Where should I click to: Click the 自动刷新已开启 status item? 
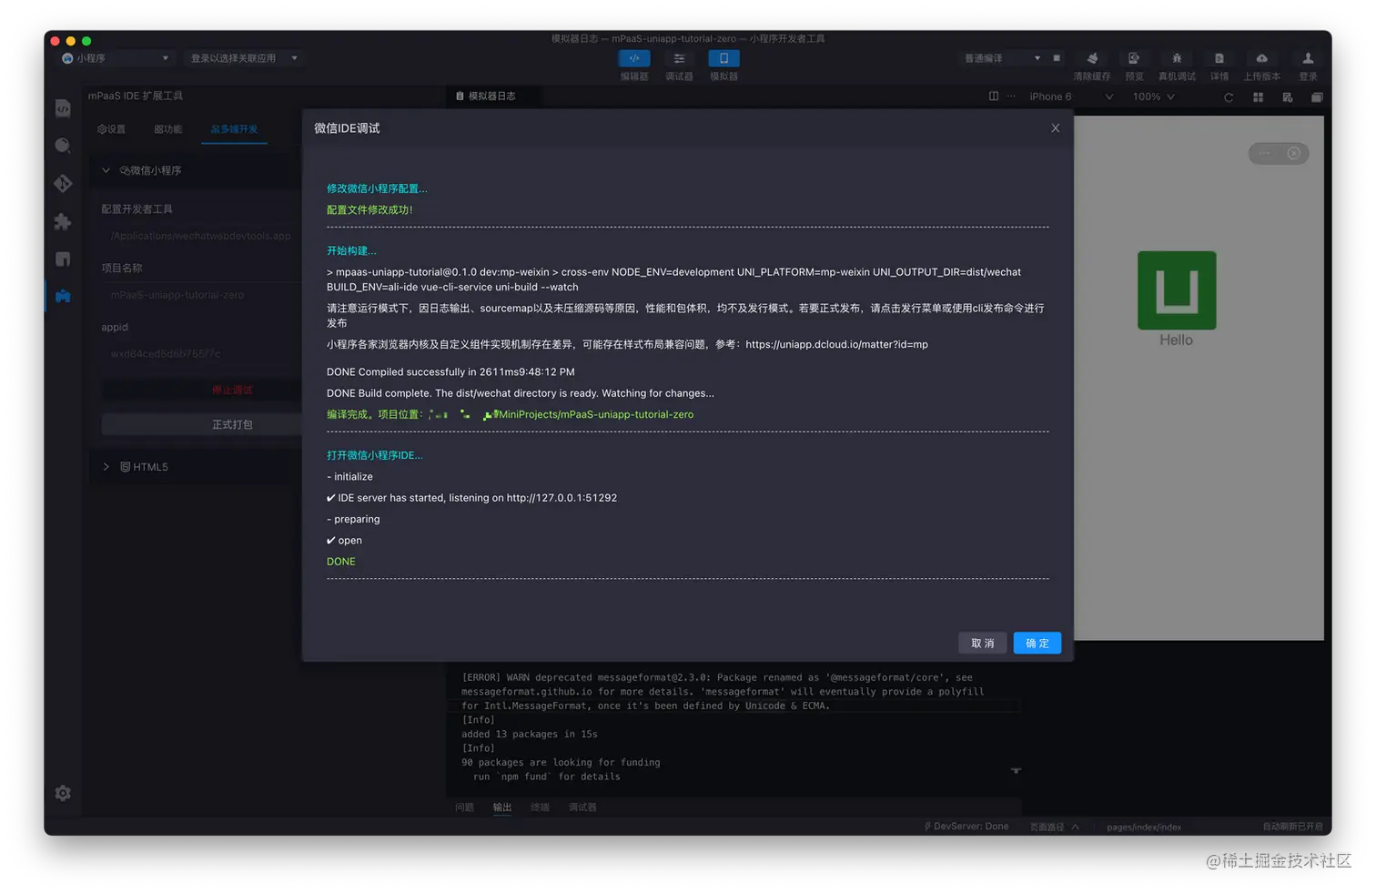tap(1292, 827)
